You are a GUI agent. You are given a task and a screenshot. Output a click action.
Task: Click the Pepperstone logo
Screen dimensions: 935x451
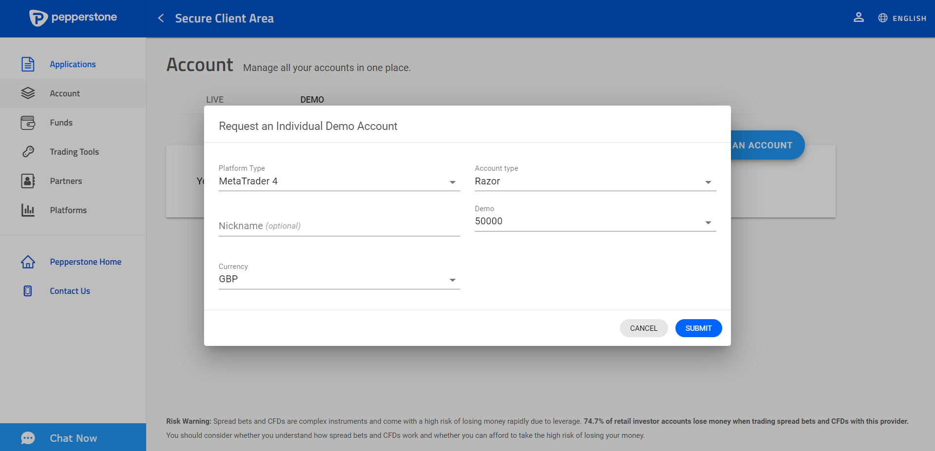73,18
